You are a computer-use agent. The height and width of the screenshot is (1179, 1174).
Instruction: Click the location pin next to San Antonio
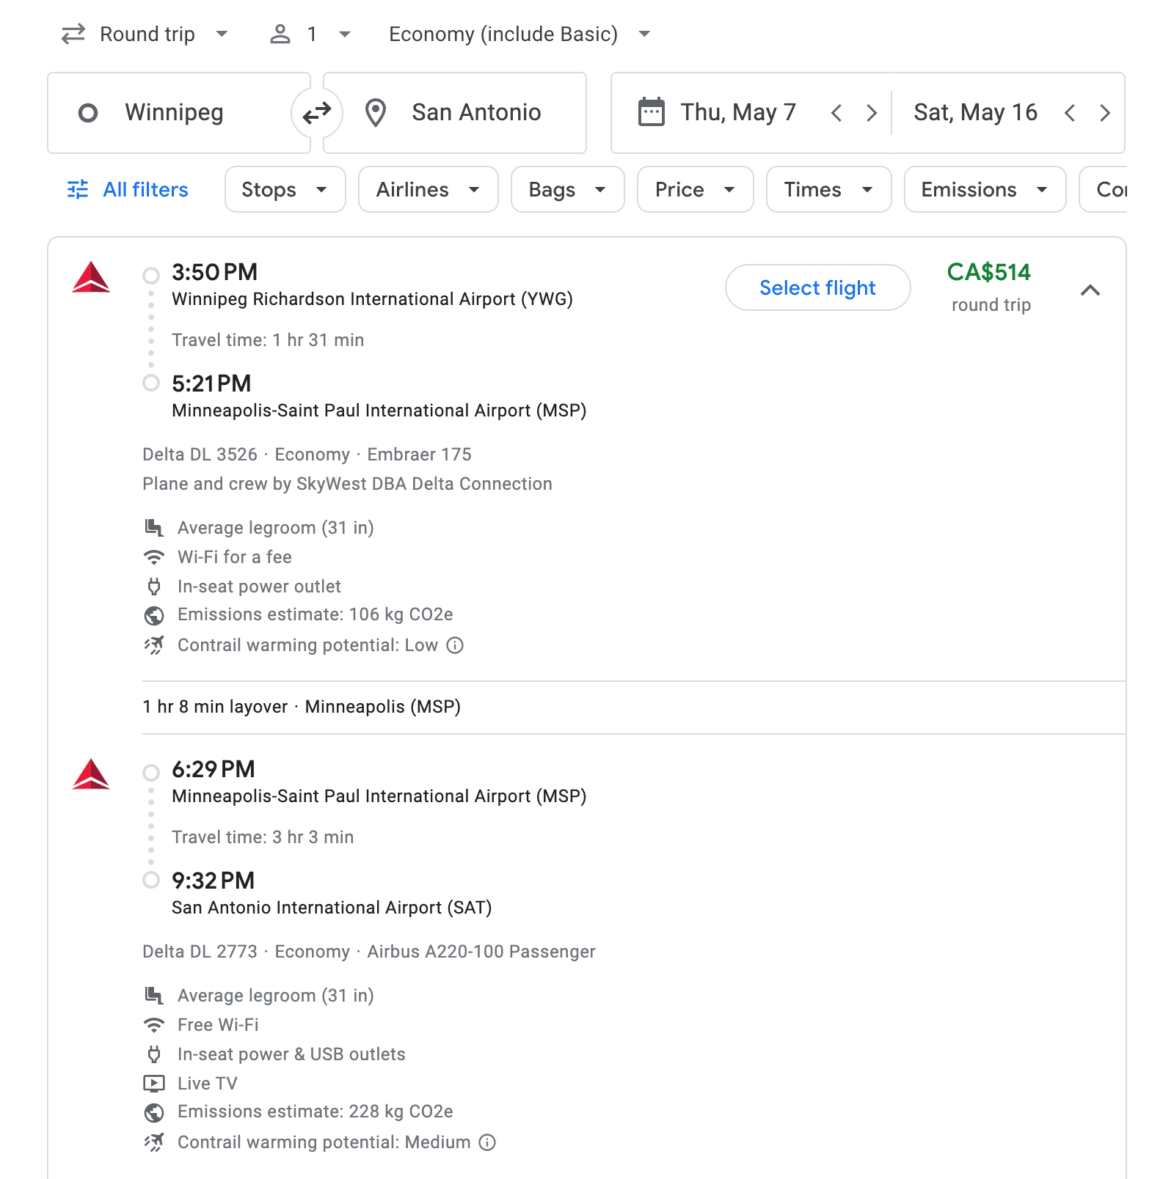[376, 112]
